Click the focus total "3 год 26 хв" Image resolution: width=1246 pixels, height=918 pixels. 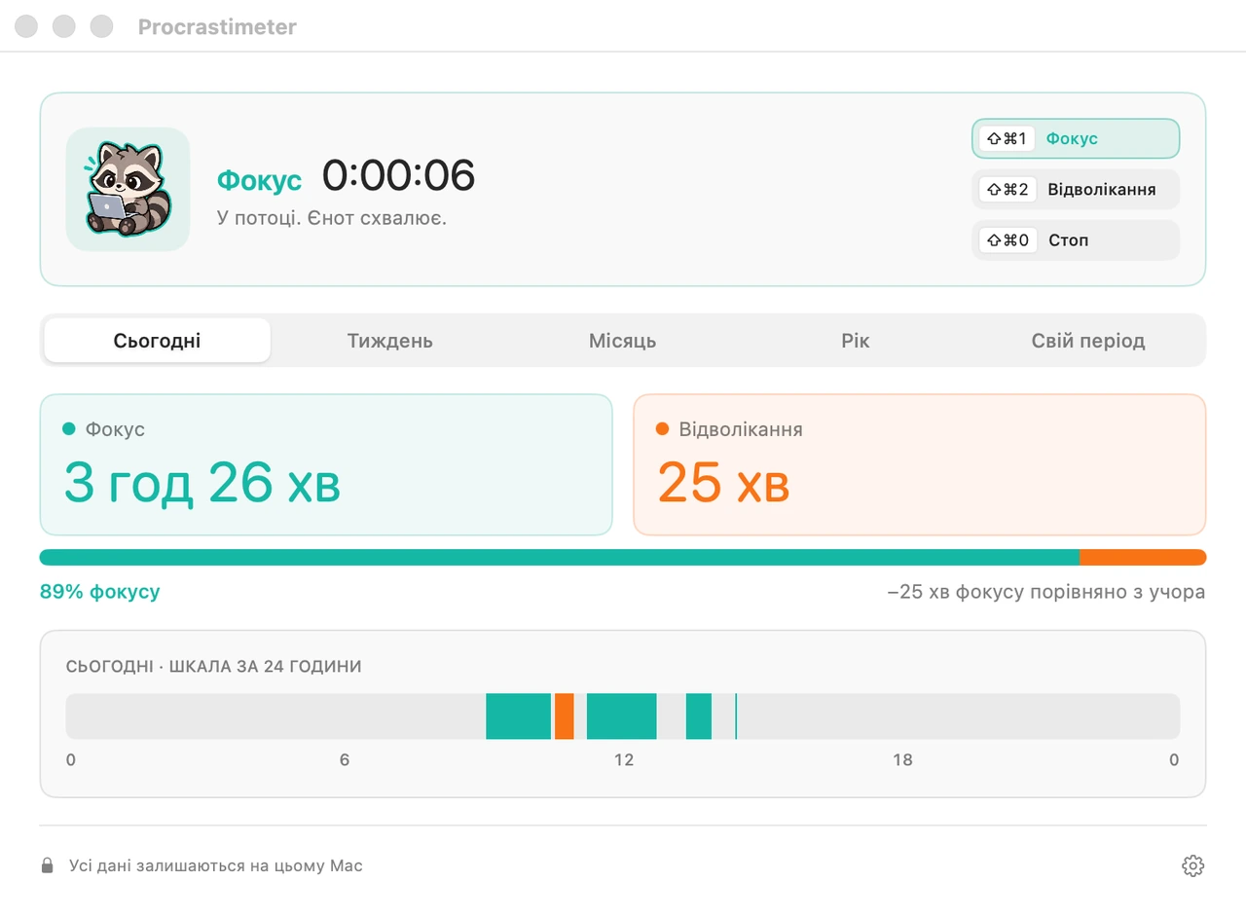tap(202, 483)
